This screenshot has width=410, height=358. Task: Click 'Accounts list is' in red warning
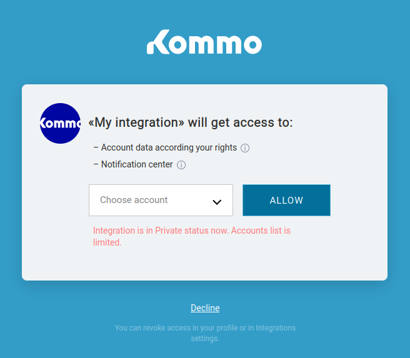[261, 231]
